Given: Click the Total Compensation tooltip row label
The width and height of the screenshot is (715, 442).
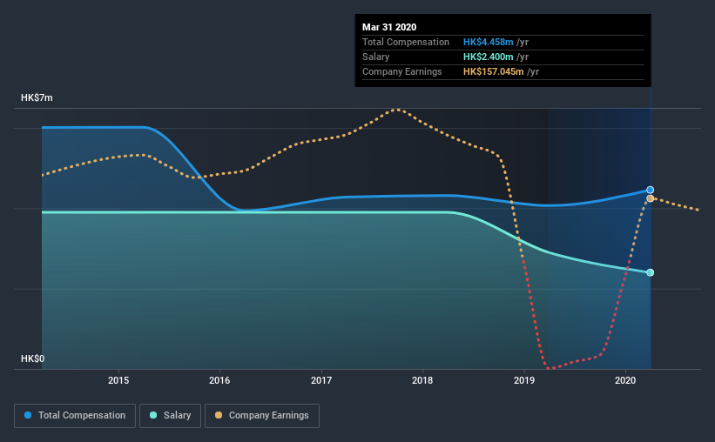Looking at the screenshot, I should click(x=406, y=42).
